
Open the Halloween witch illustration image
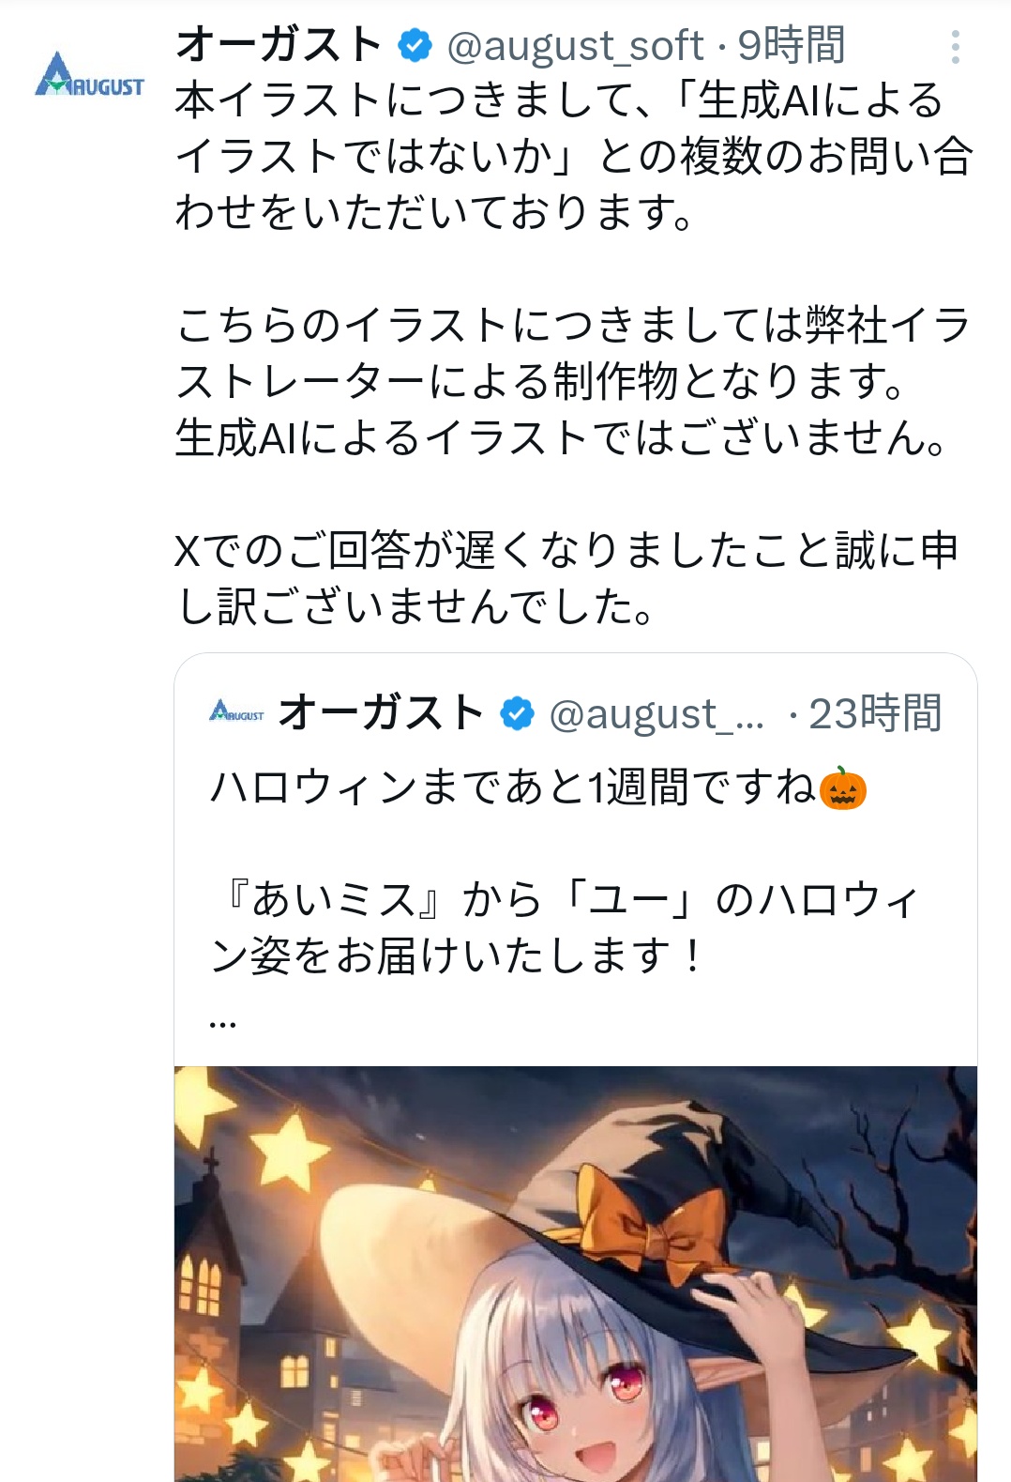[576, 1274]
